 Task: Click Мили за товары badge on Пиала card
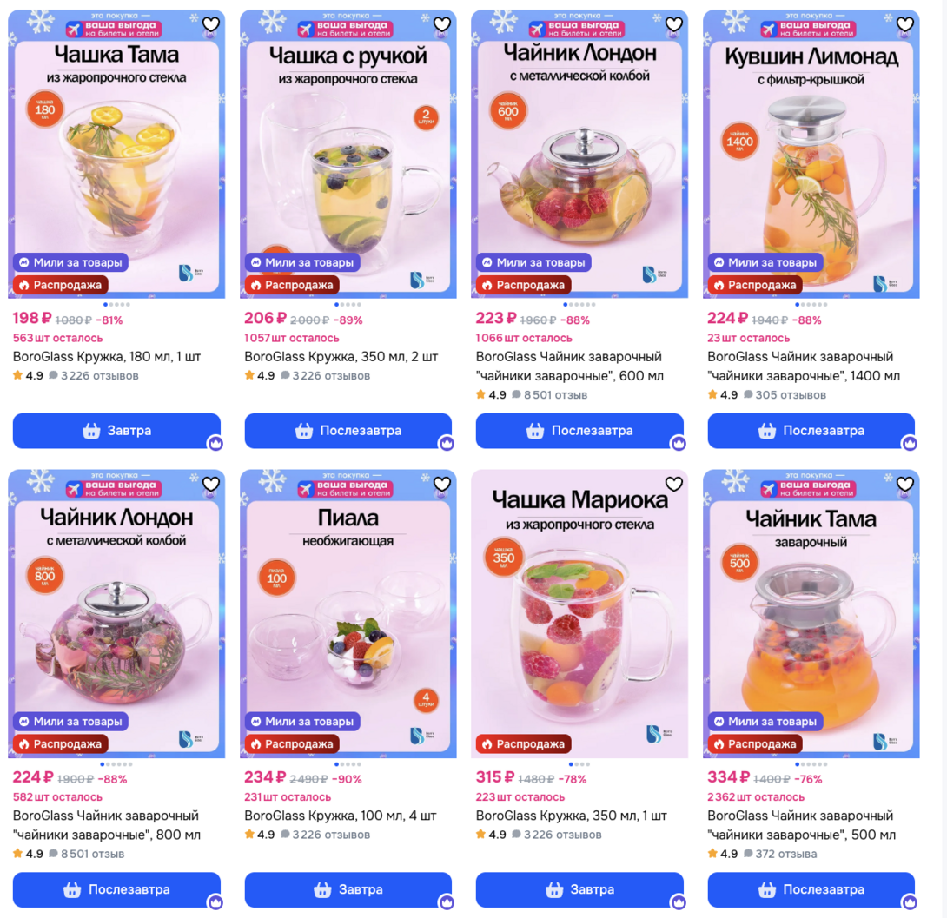pos(302,721)
